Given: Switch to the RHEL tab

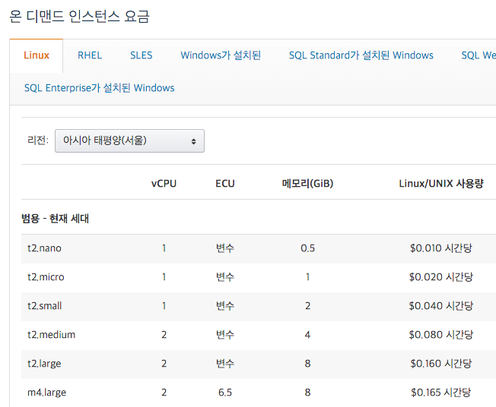Looking at the screenshot, I should point(90,55).
